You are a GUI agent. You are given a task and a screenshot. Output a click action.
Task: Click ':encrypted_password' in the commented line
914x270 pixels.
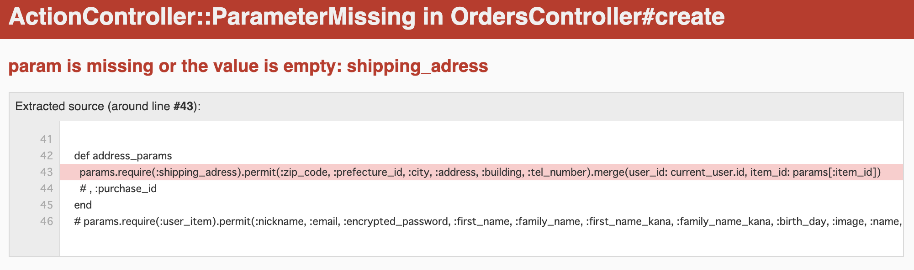tap(396, 221)
